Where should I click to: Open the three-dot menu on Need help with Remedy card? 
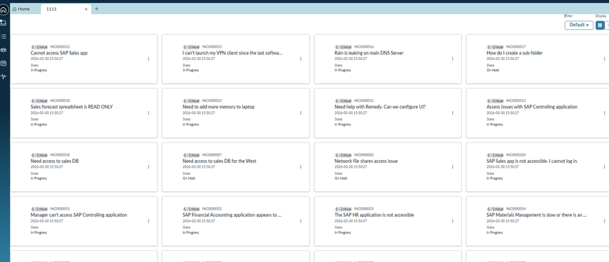tap(452, 112)
